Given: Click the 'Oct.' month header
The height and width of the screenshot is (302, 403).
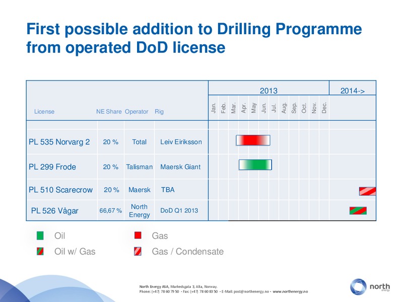Looking at the screenshot, I should pyautogui.click(x=304, y=108).
